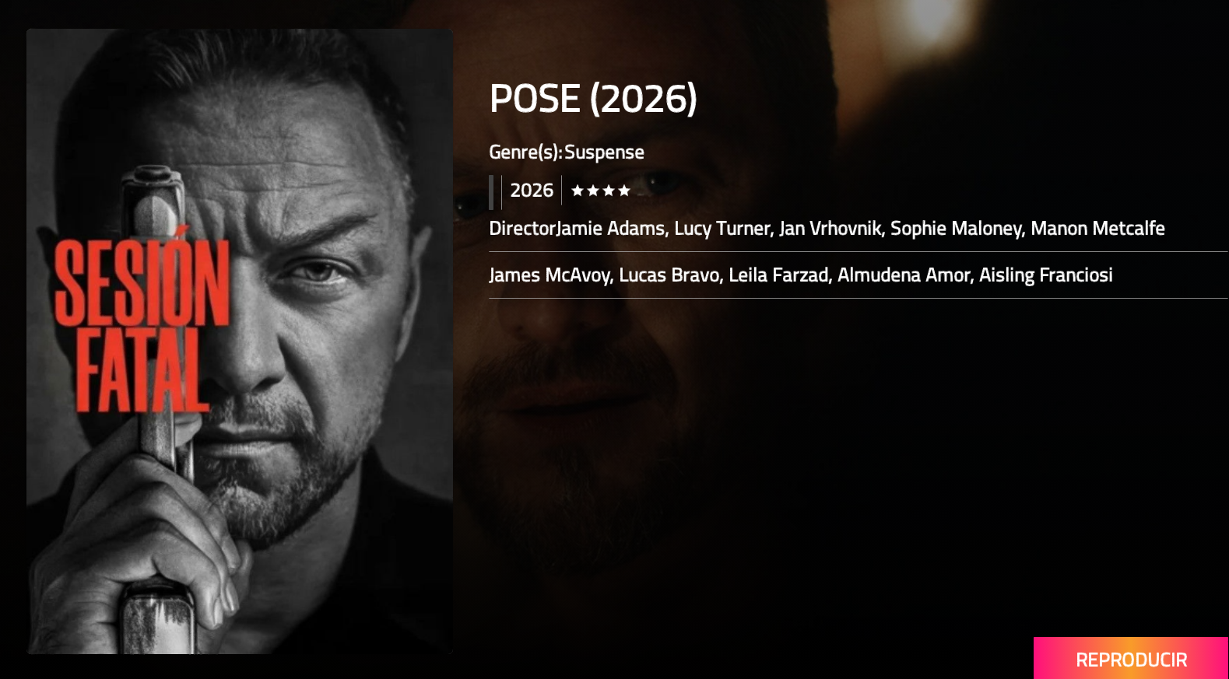Rate with the second star icon

pos(593,191)
